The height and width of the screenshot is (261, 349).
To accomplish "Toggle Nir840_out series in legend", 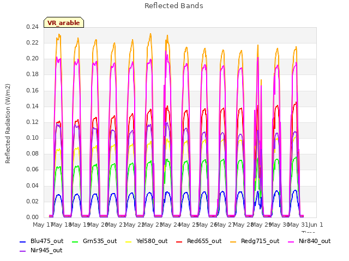I will (309, 241).
